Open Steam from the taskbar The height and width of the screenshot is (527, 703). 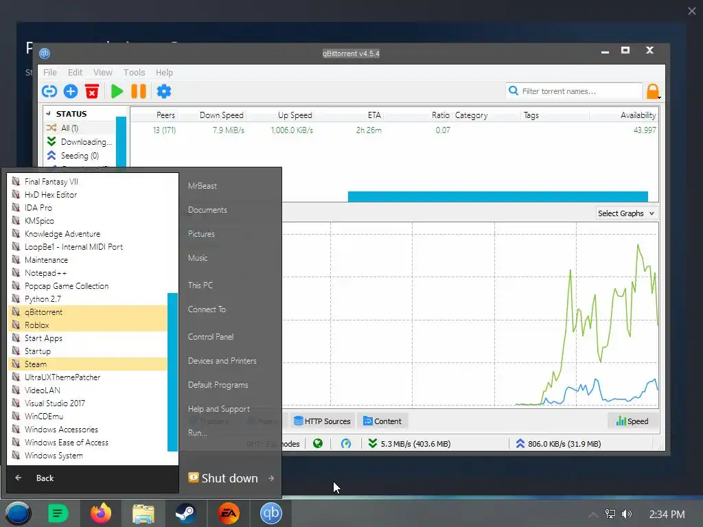[185, 513]
